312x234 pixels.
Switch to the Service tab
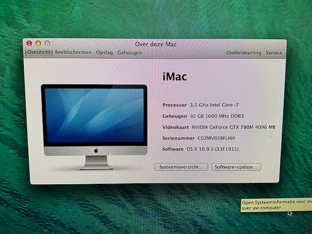[x=274, y=53]
